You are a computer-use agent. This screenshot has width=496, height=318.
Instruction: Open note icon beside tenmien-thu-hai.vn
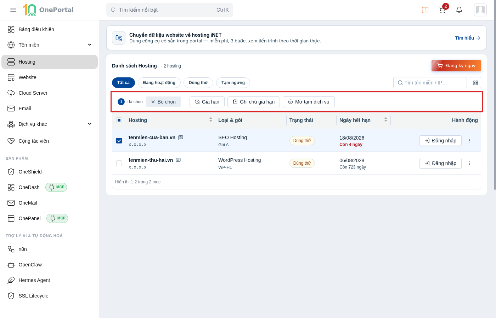[178, 160]
